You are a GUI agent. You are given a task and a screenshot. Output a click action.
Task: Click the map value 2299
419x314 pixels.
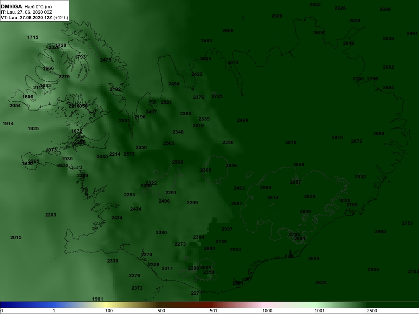[192, 203]
